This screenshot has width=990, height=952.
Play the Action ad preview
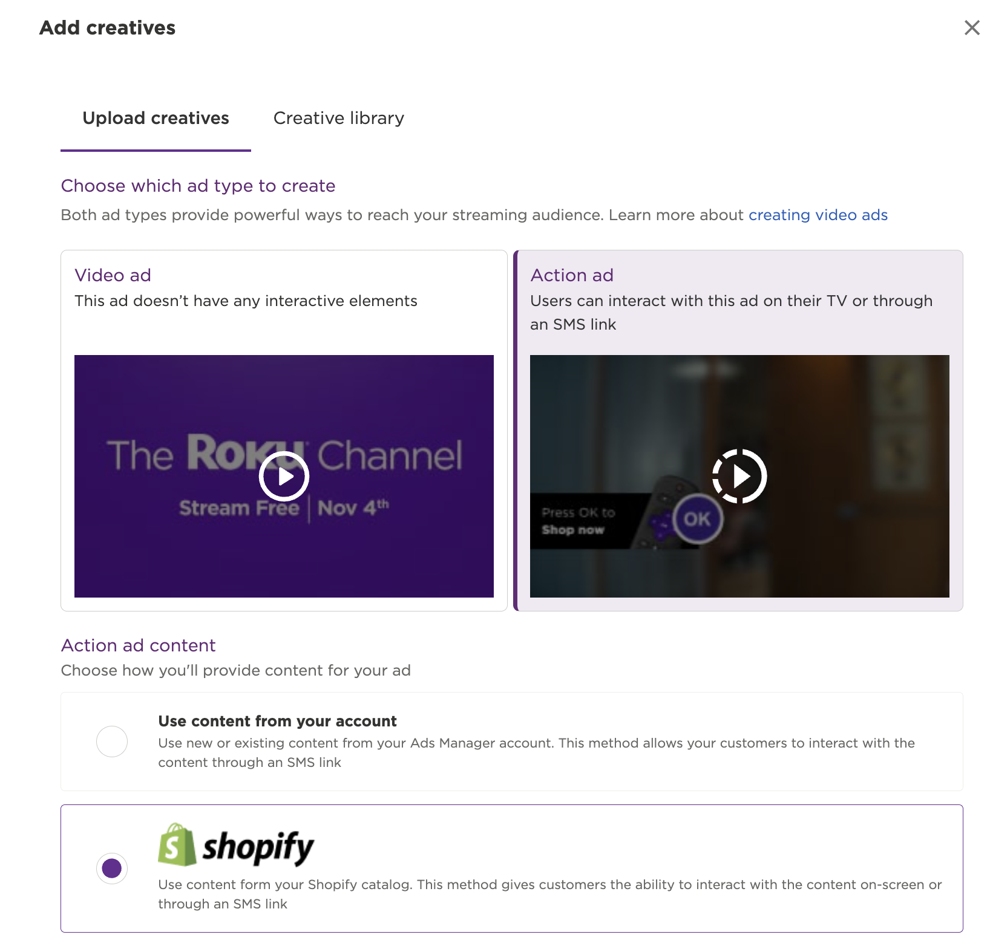pyautogui.click(x=739, y=477)
